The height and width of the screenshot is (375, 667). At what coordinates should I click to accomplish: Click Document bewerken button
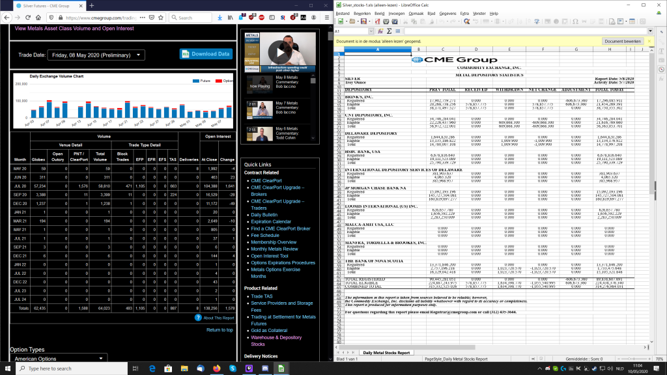[623, 41]
